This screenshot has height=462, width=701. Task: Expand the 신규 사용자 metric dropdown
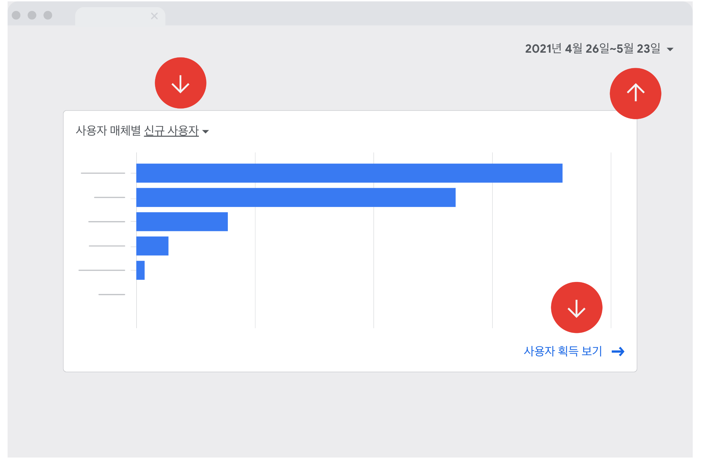[206, 132]
